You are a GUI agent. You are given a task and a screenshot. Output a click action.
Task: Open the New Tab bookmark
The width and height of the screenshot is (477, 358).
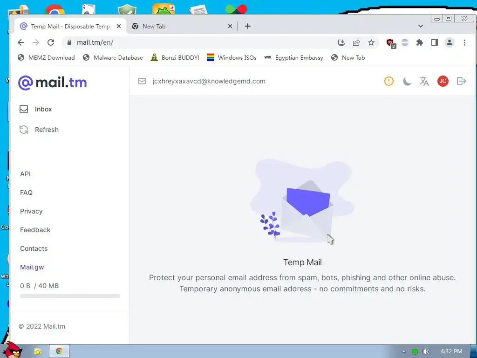point(348,57)
